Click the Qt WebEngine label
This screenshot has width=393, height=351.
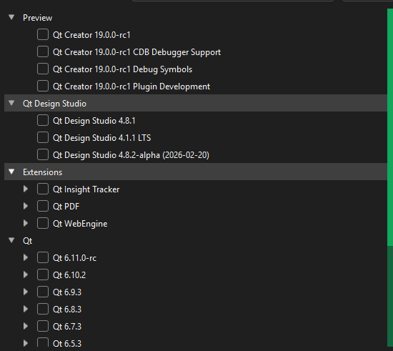(x=80, y=224)
